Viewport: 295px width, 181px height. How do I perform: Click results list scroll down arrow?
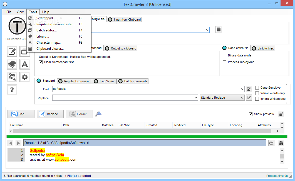[x=282, y=127]
